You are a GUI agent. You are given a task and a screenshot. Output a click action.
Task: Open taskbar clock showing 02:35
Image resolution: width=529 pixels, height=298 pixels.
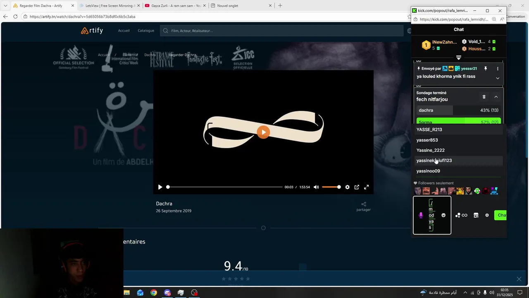505,293
